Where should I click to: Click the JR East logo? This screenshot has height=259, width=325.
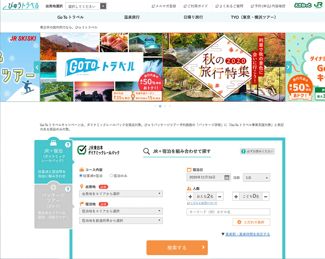[318, 6]
